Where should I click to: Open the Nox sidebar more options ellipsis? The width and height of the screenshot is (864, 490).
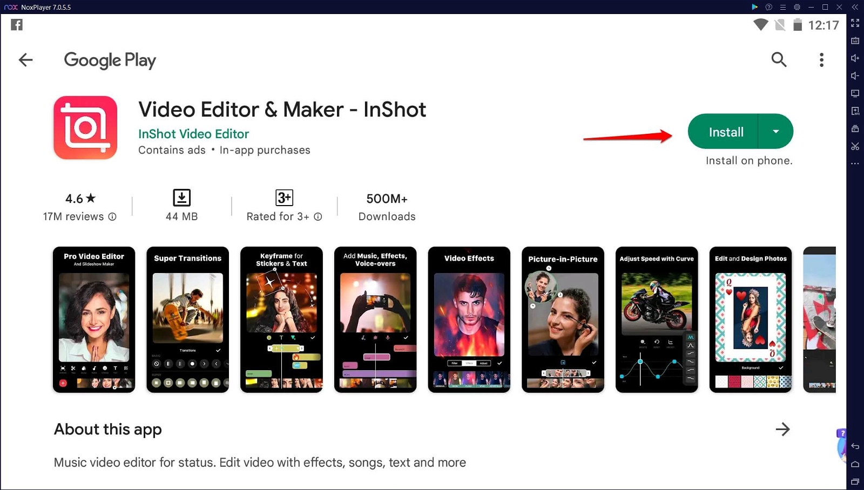coord(855,164)
